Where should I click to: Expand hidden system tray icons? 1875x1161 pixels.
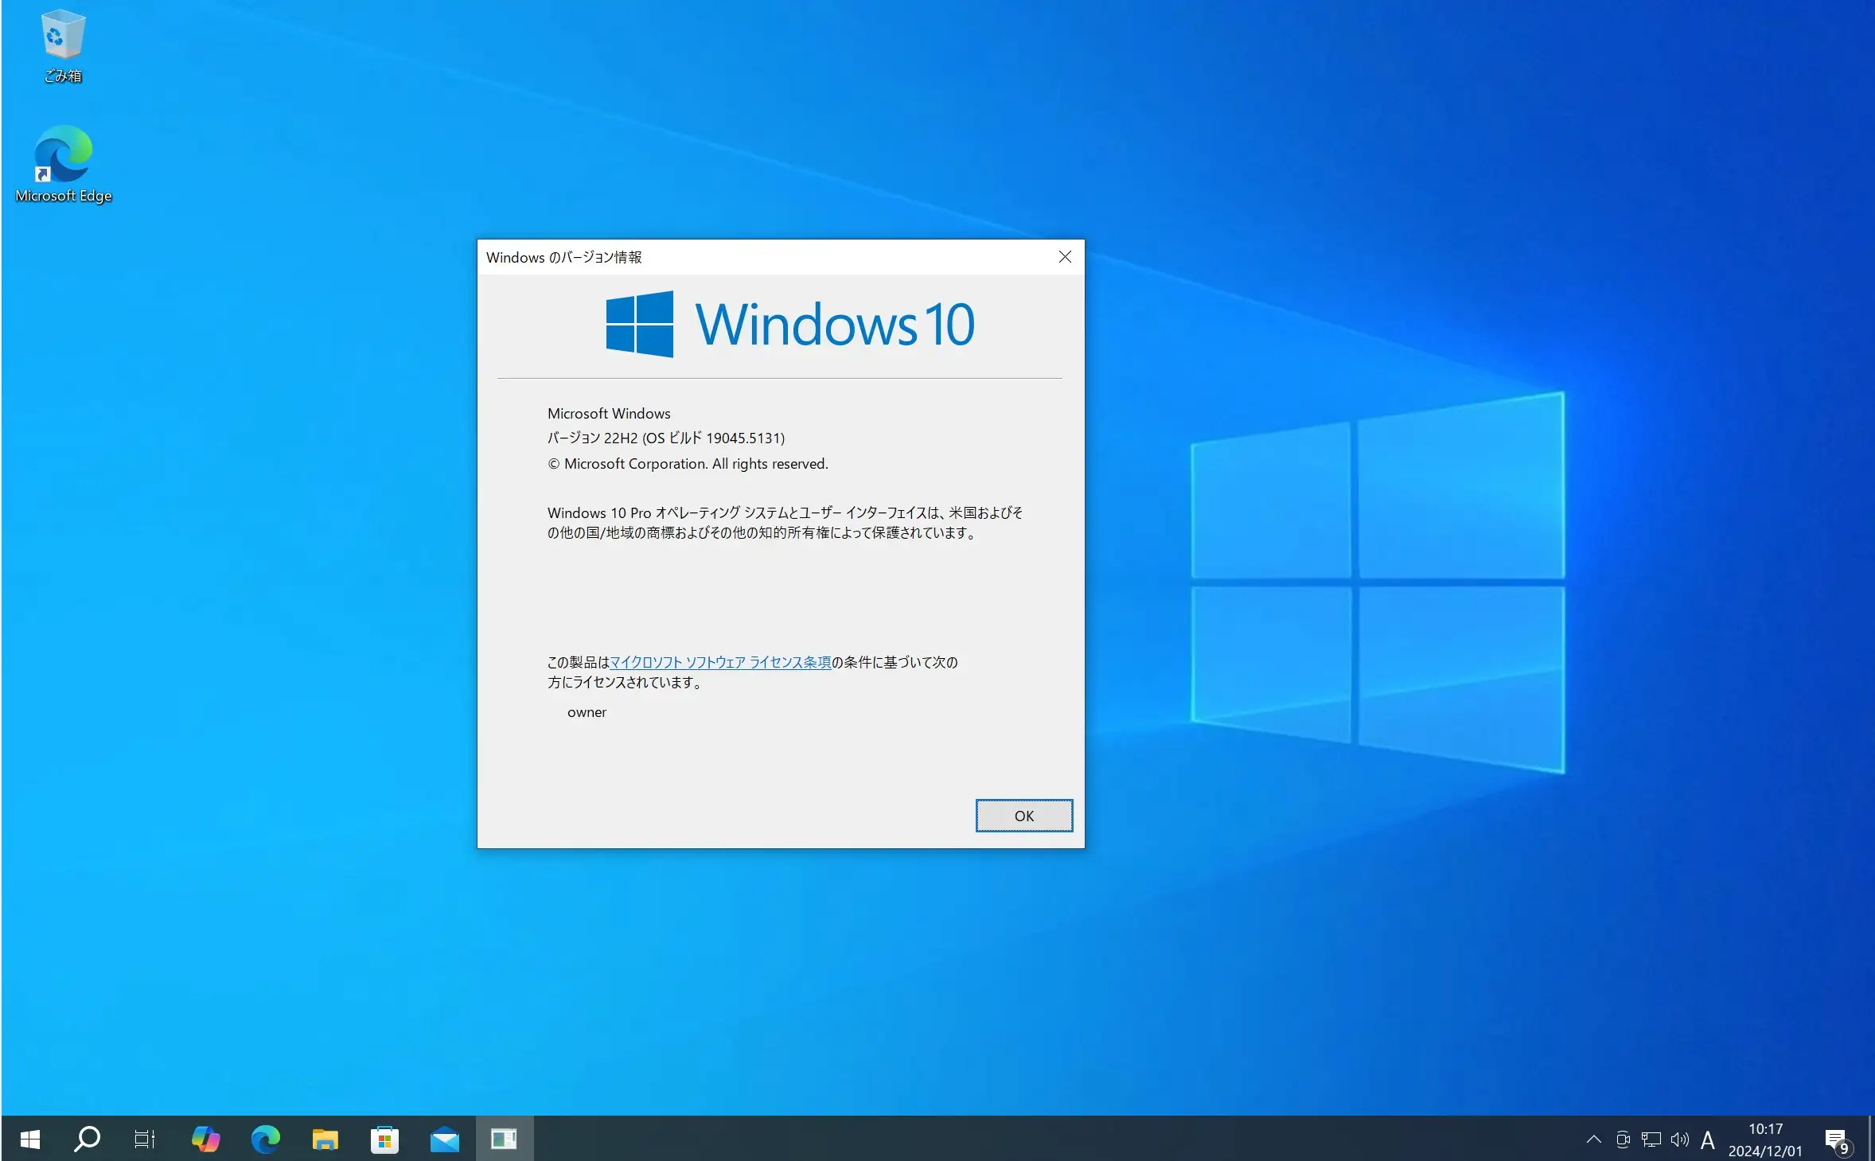click(1594, 1138)
